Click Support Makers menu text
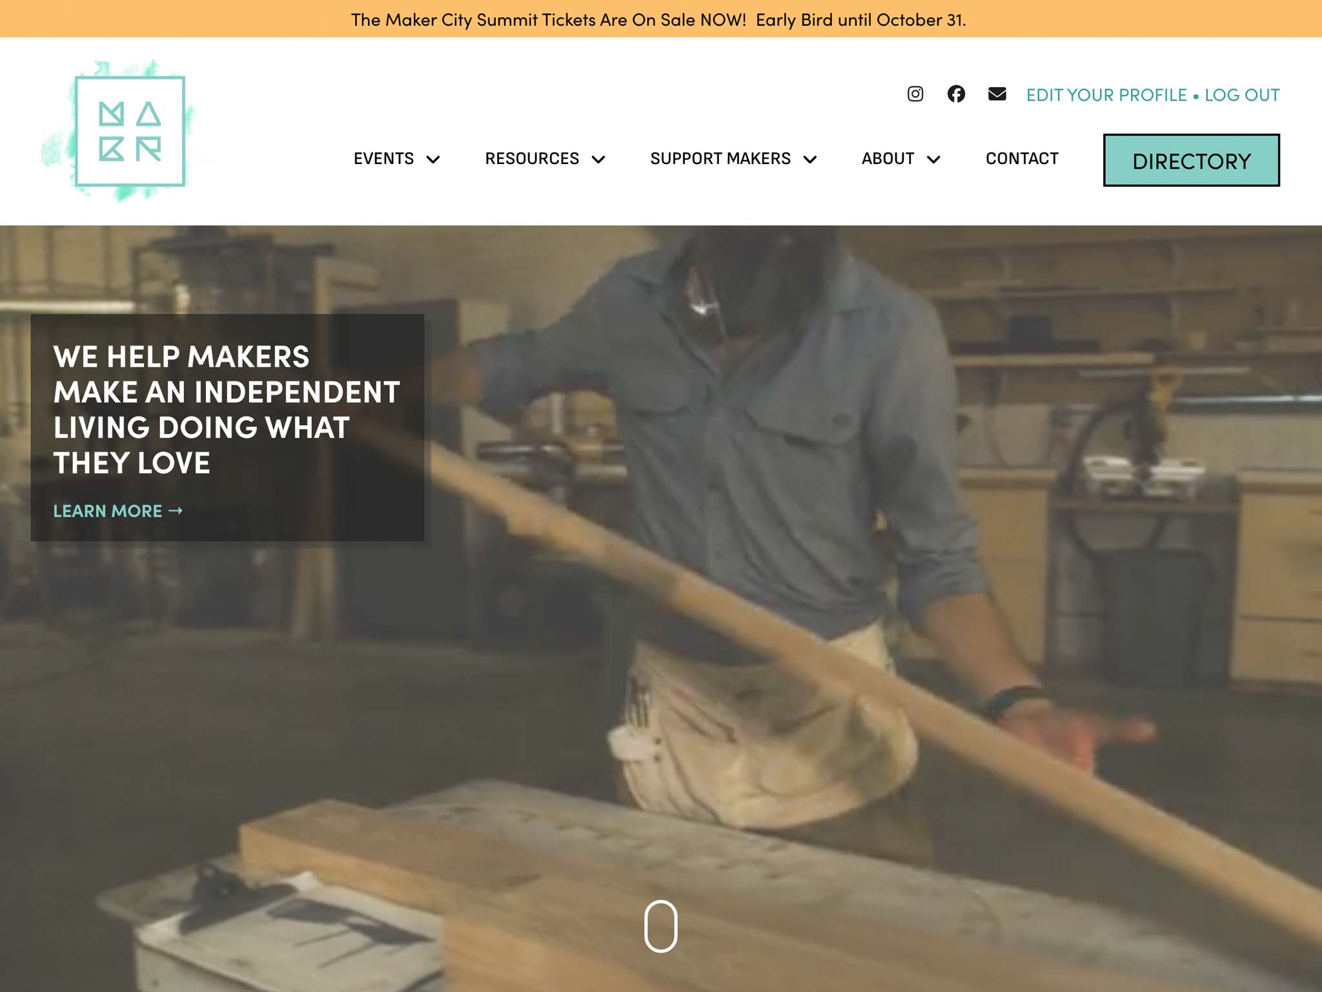 pos(720,159)
